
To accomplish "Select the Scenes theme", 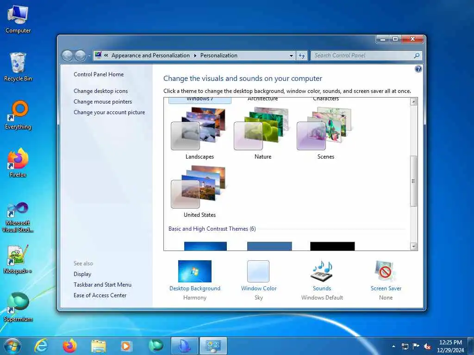I will [325, 134].
